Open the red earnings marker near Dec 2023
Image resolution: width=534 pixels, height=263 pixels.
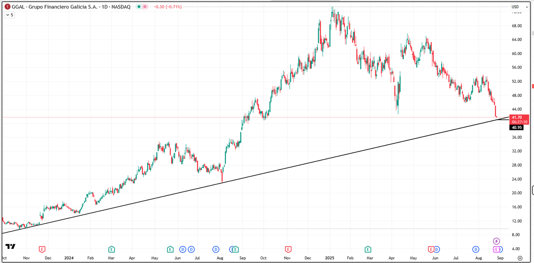(x=42, y=249)
